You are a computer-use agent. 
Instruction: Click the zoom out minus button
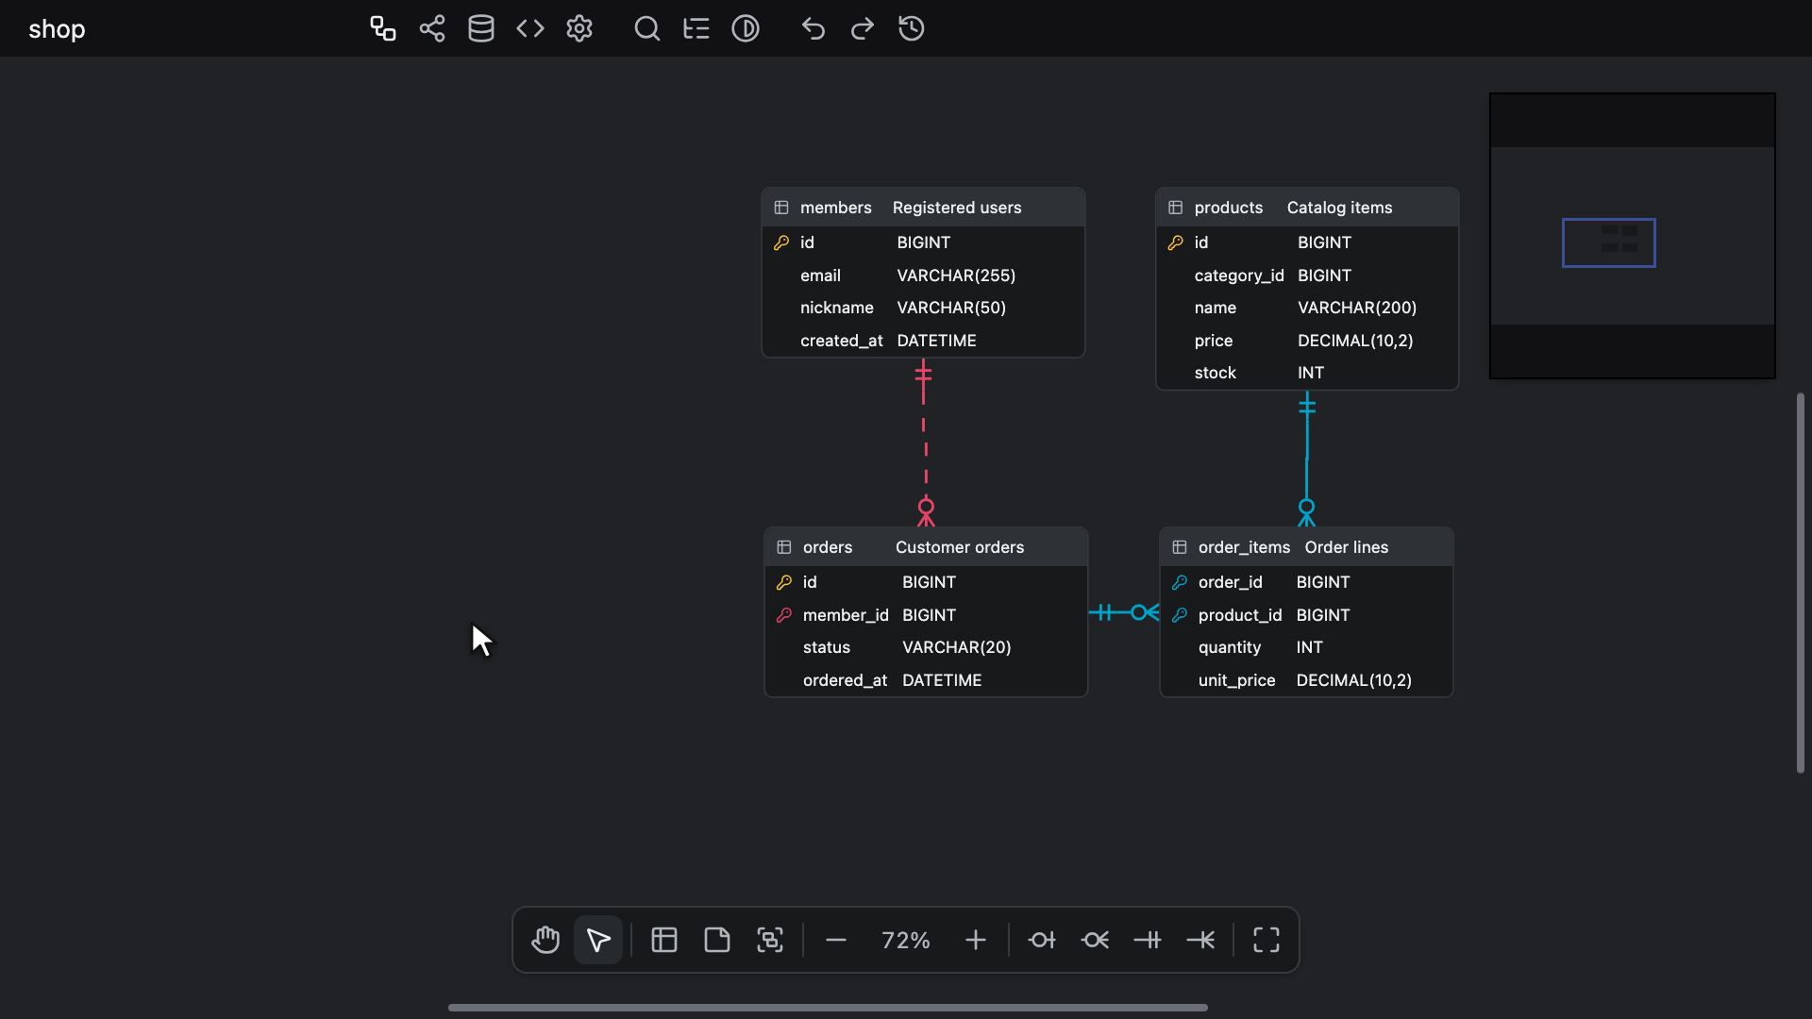tap(836, 940)
